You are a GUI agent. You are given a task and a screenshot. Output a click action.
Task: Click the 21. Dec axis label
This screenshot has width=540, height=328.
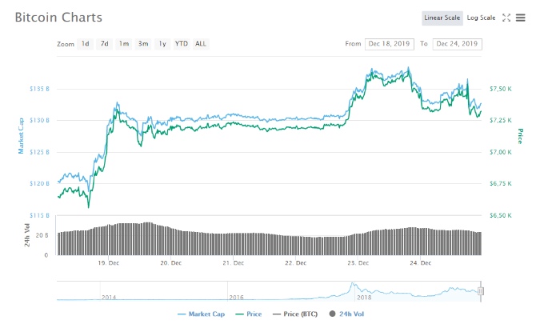(233, 263)
